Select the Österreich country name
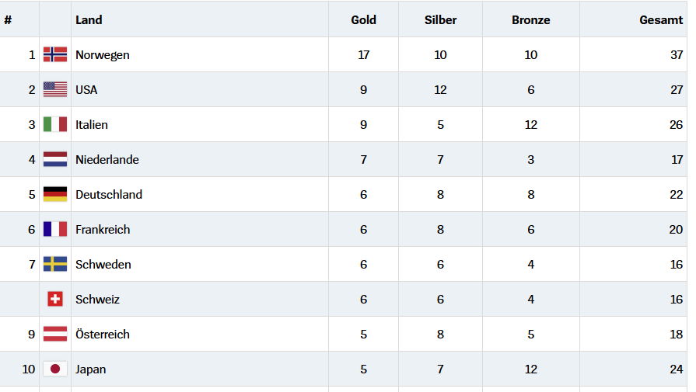 [103, 335]
